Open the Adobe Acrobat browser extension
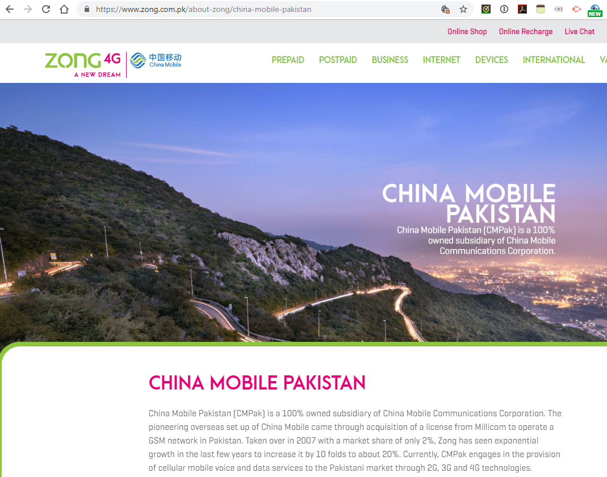This screenshot has height=477, width=607. click(x=522, y=9)
